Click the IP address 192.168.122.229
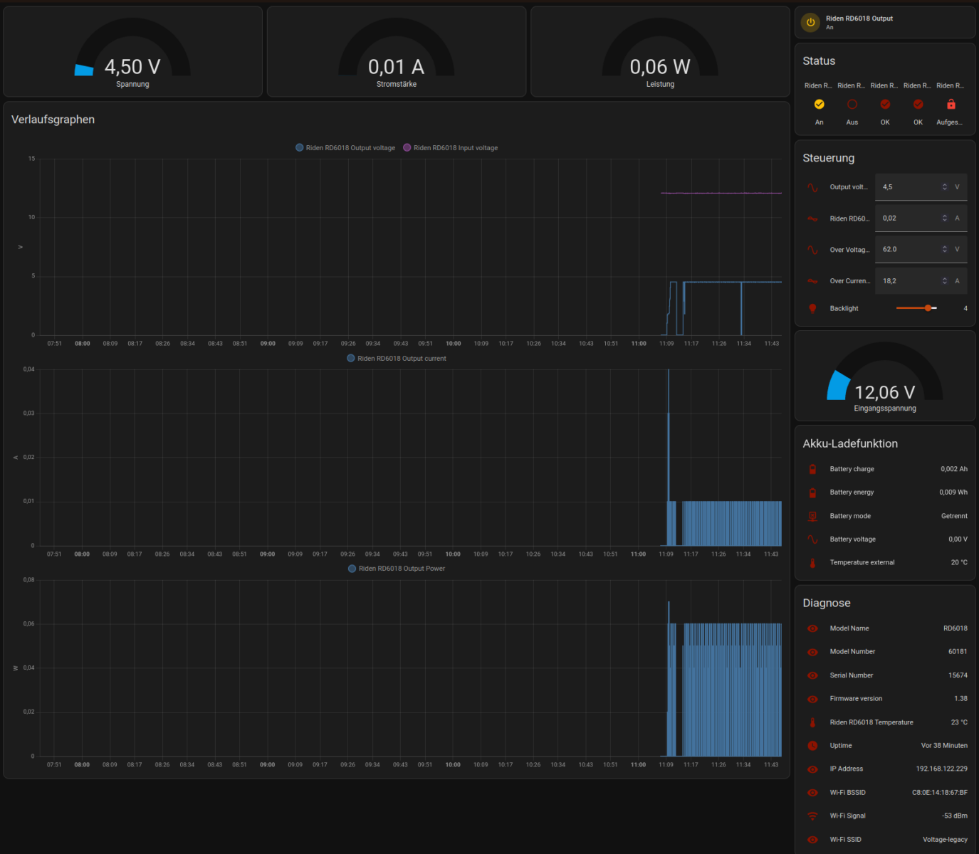The image size is (979, 854). (941, 769)
